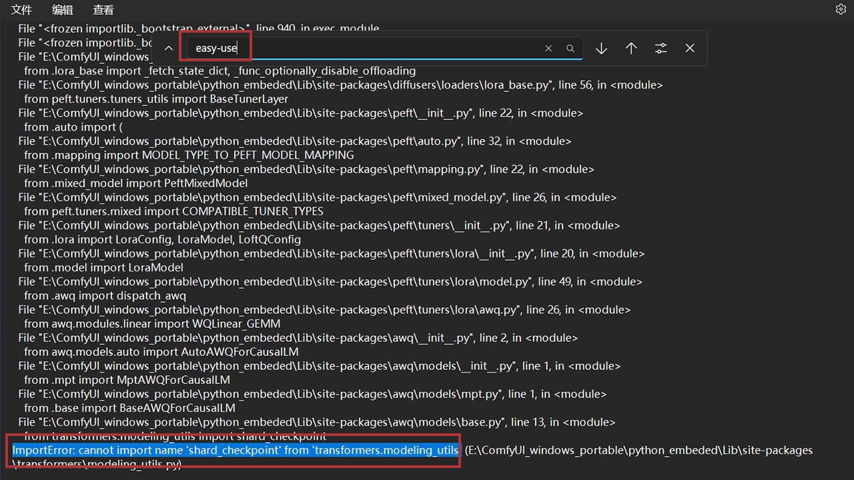Click line 'from .awq import dispatch_awq'
This screenshot has height=480, width=854.
105,295
